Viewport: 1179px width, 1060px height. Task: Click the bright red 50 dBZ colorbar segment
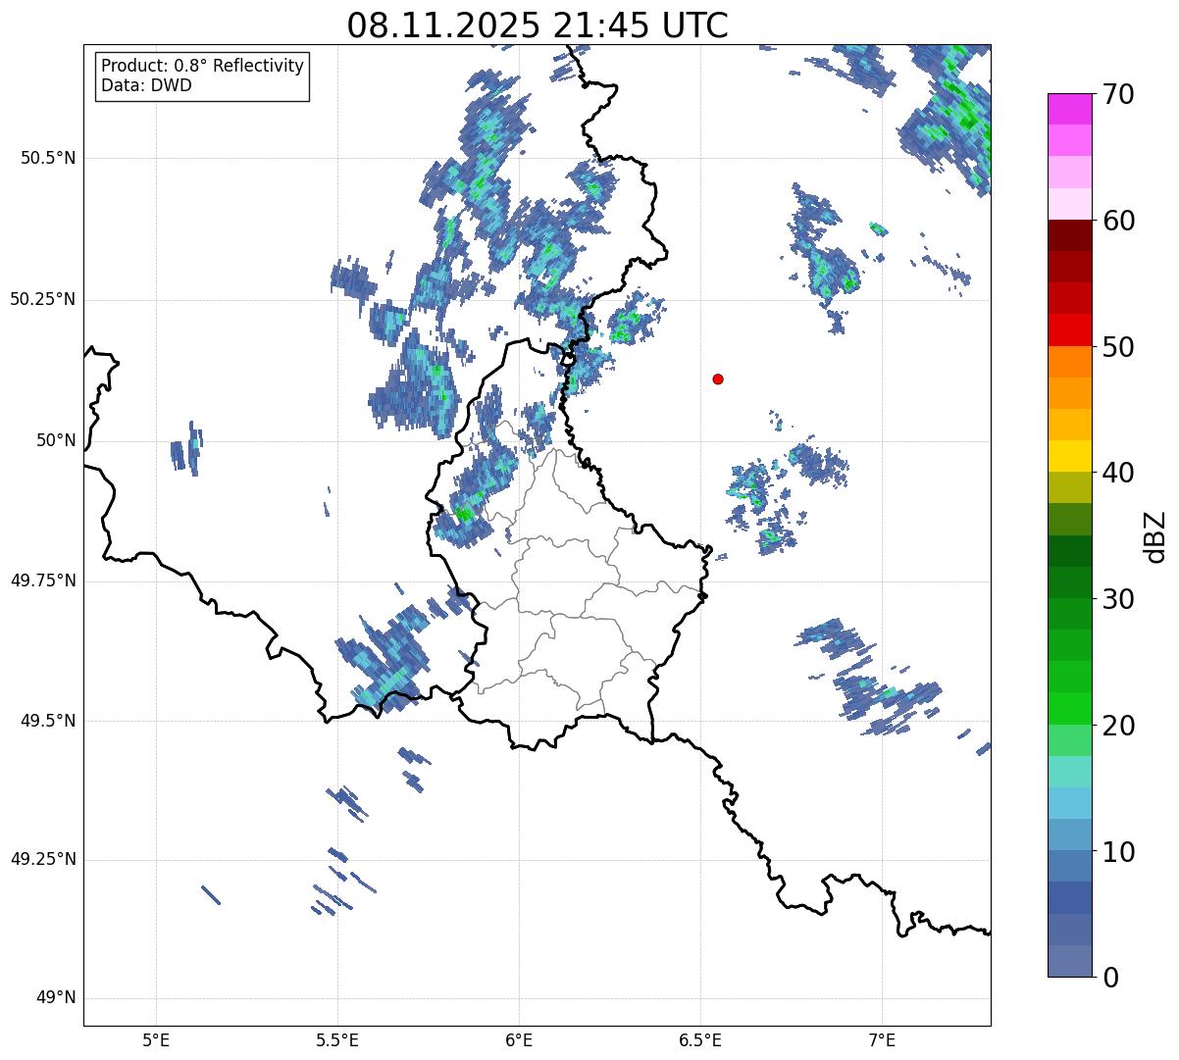[1070, 329]
